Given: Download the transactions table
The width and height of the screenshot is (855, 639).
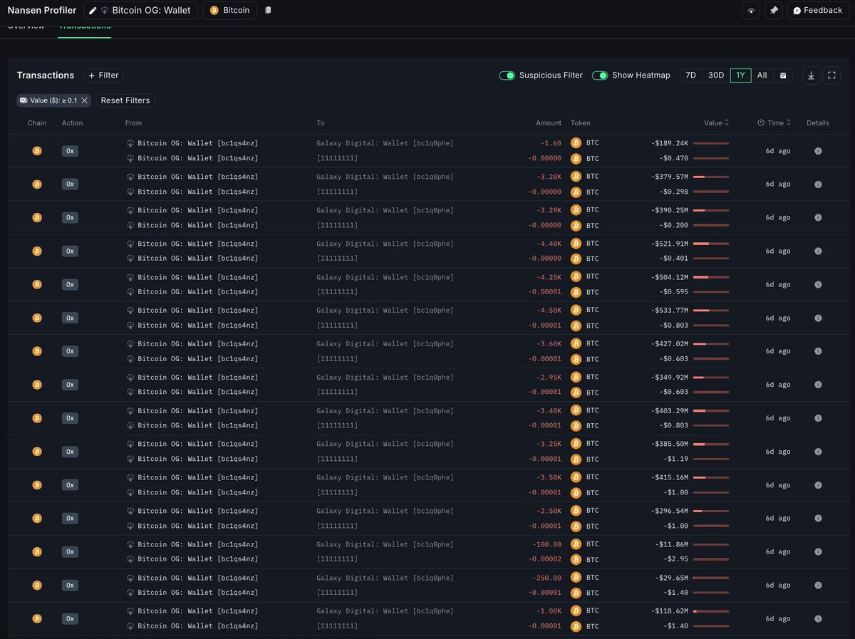Looking at the screenshot, I should tap(811, 76).
